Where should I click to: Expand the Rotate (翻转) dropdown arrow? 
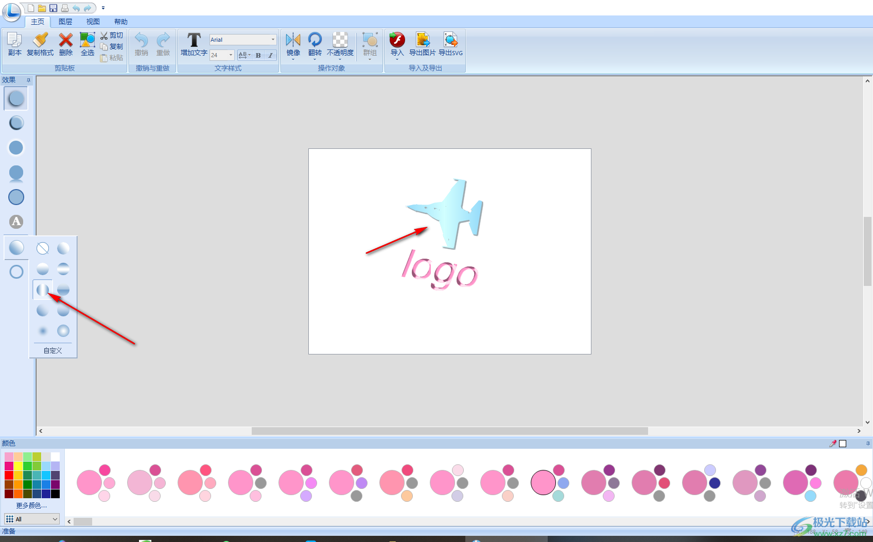[x=315, y=59]
